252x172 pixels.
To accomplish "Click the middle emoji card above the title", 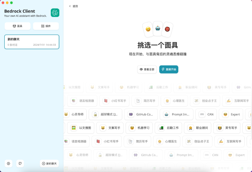I will click(158, 28).
